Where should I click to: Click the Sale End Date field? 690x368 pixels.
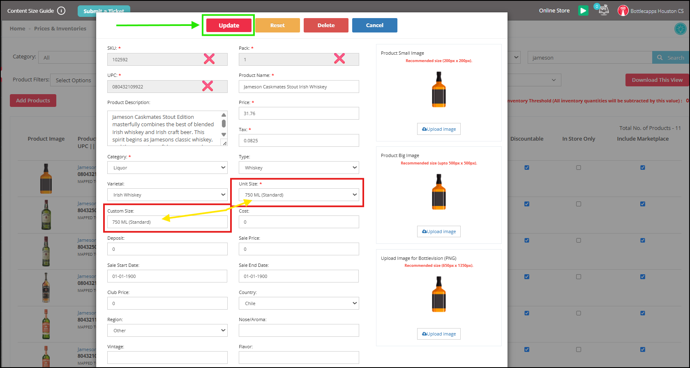pyautogui.click(x=299, y=276)
